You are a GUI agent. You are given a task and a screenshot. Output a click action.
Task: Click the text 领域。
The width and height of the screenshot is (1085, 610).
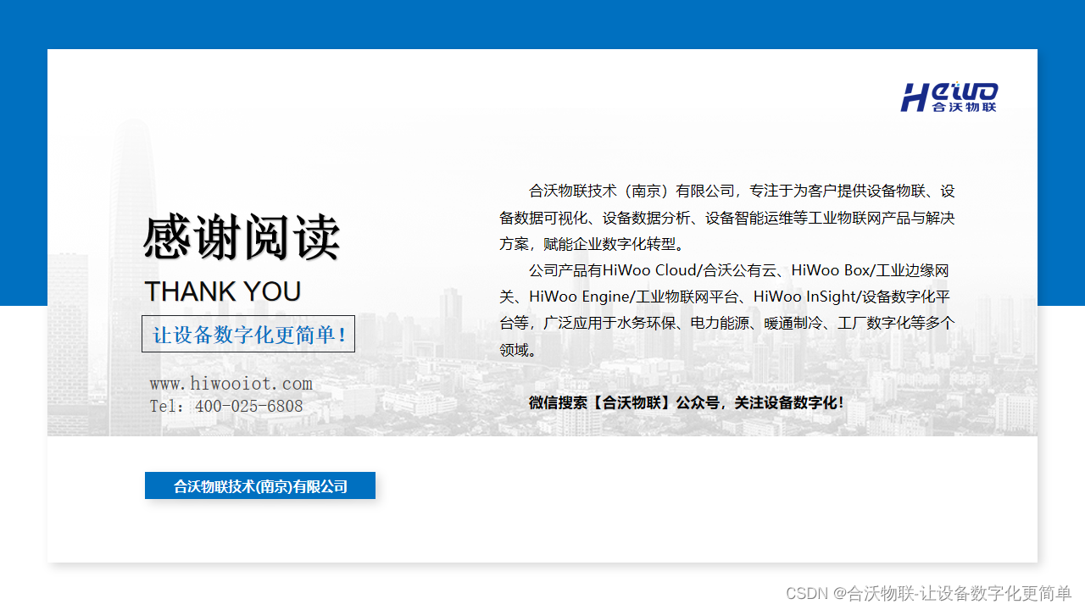518,349
